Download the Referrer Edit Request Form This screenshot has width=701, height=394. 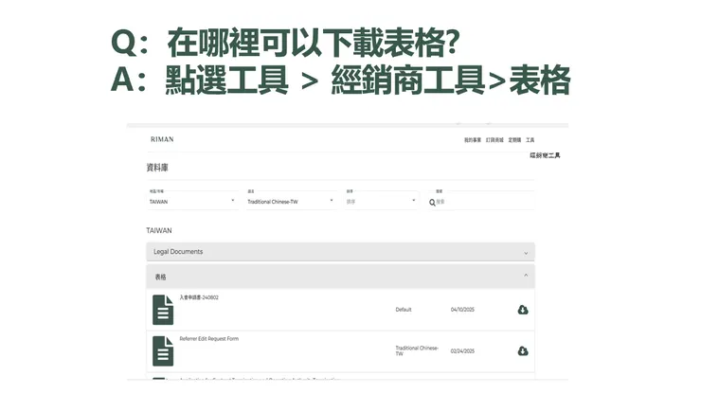(x=523, y=350)
